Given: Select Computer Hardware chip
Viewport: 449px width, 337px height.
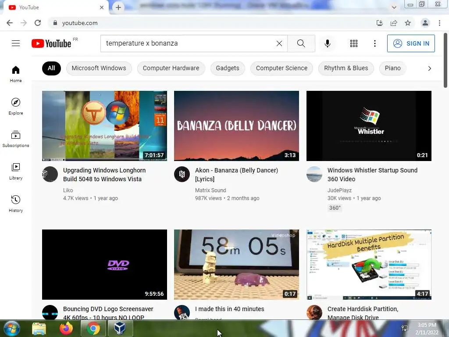Looking at the screenshot, I should tap(171, 68).
